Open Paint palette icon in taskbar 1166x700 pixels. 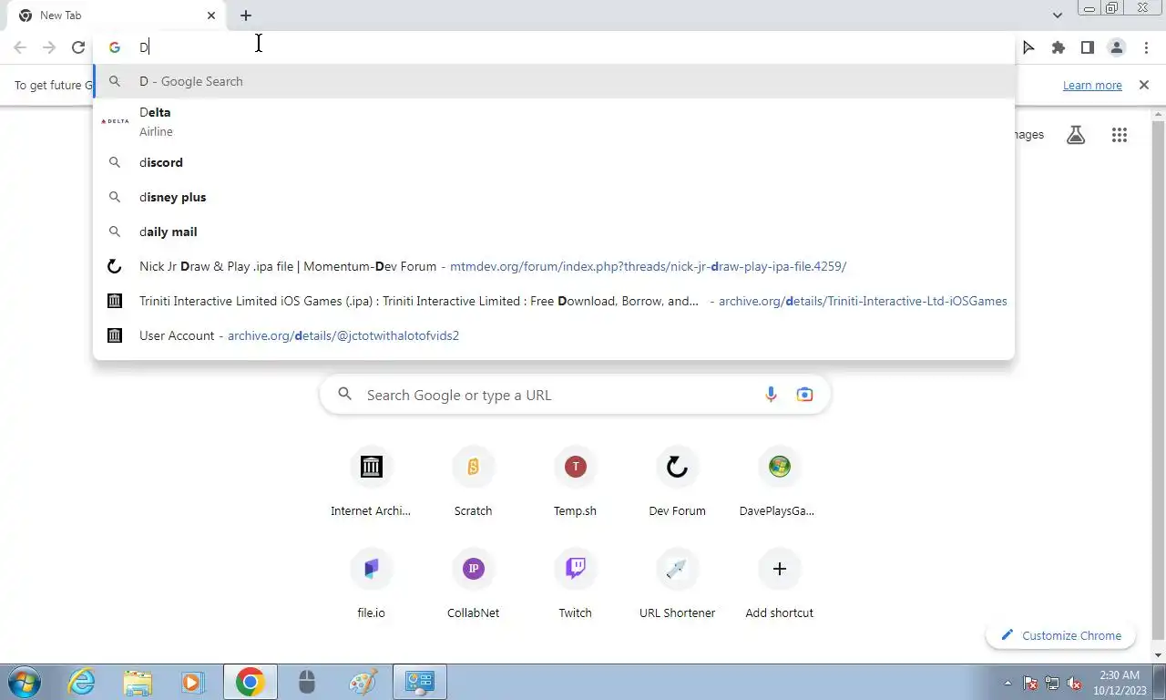[363, 682]
